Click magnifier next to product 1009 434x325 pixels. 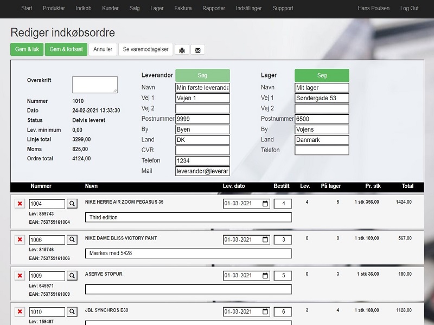coord(72,276)
